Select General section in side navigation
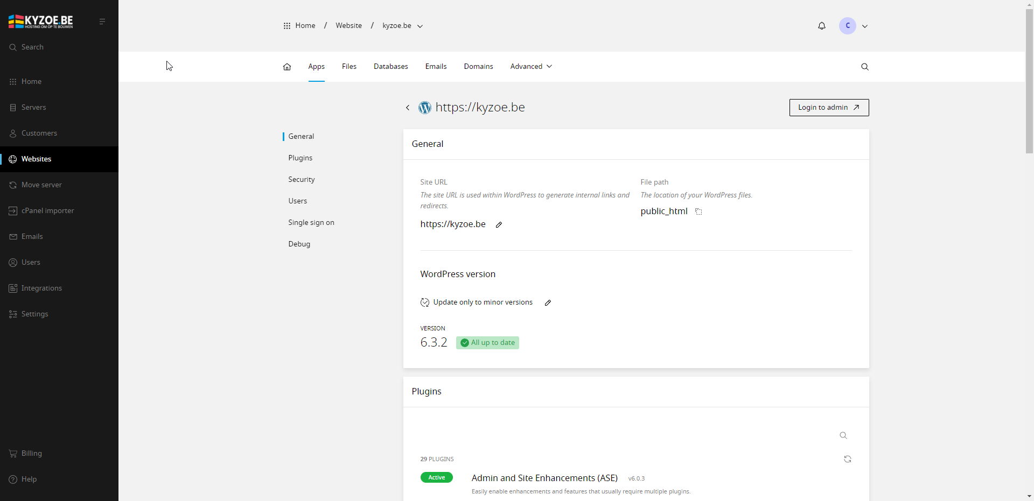 301,137
